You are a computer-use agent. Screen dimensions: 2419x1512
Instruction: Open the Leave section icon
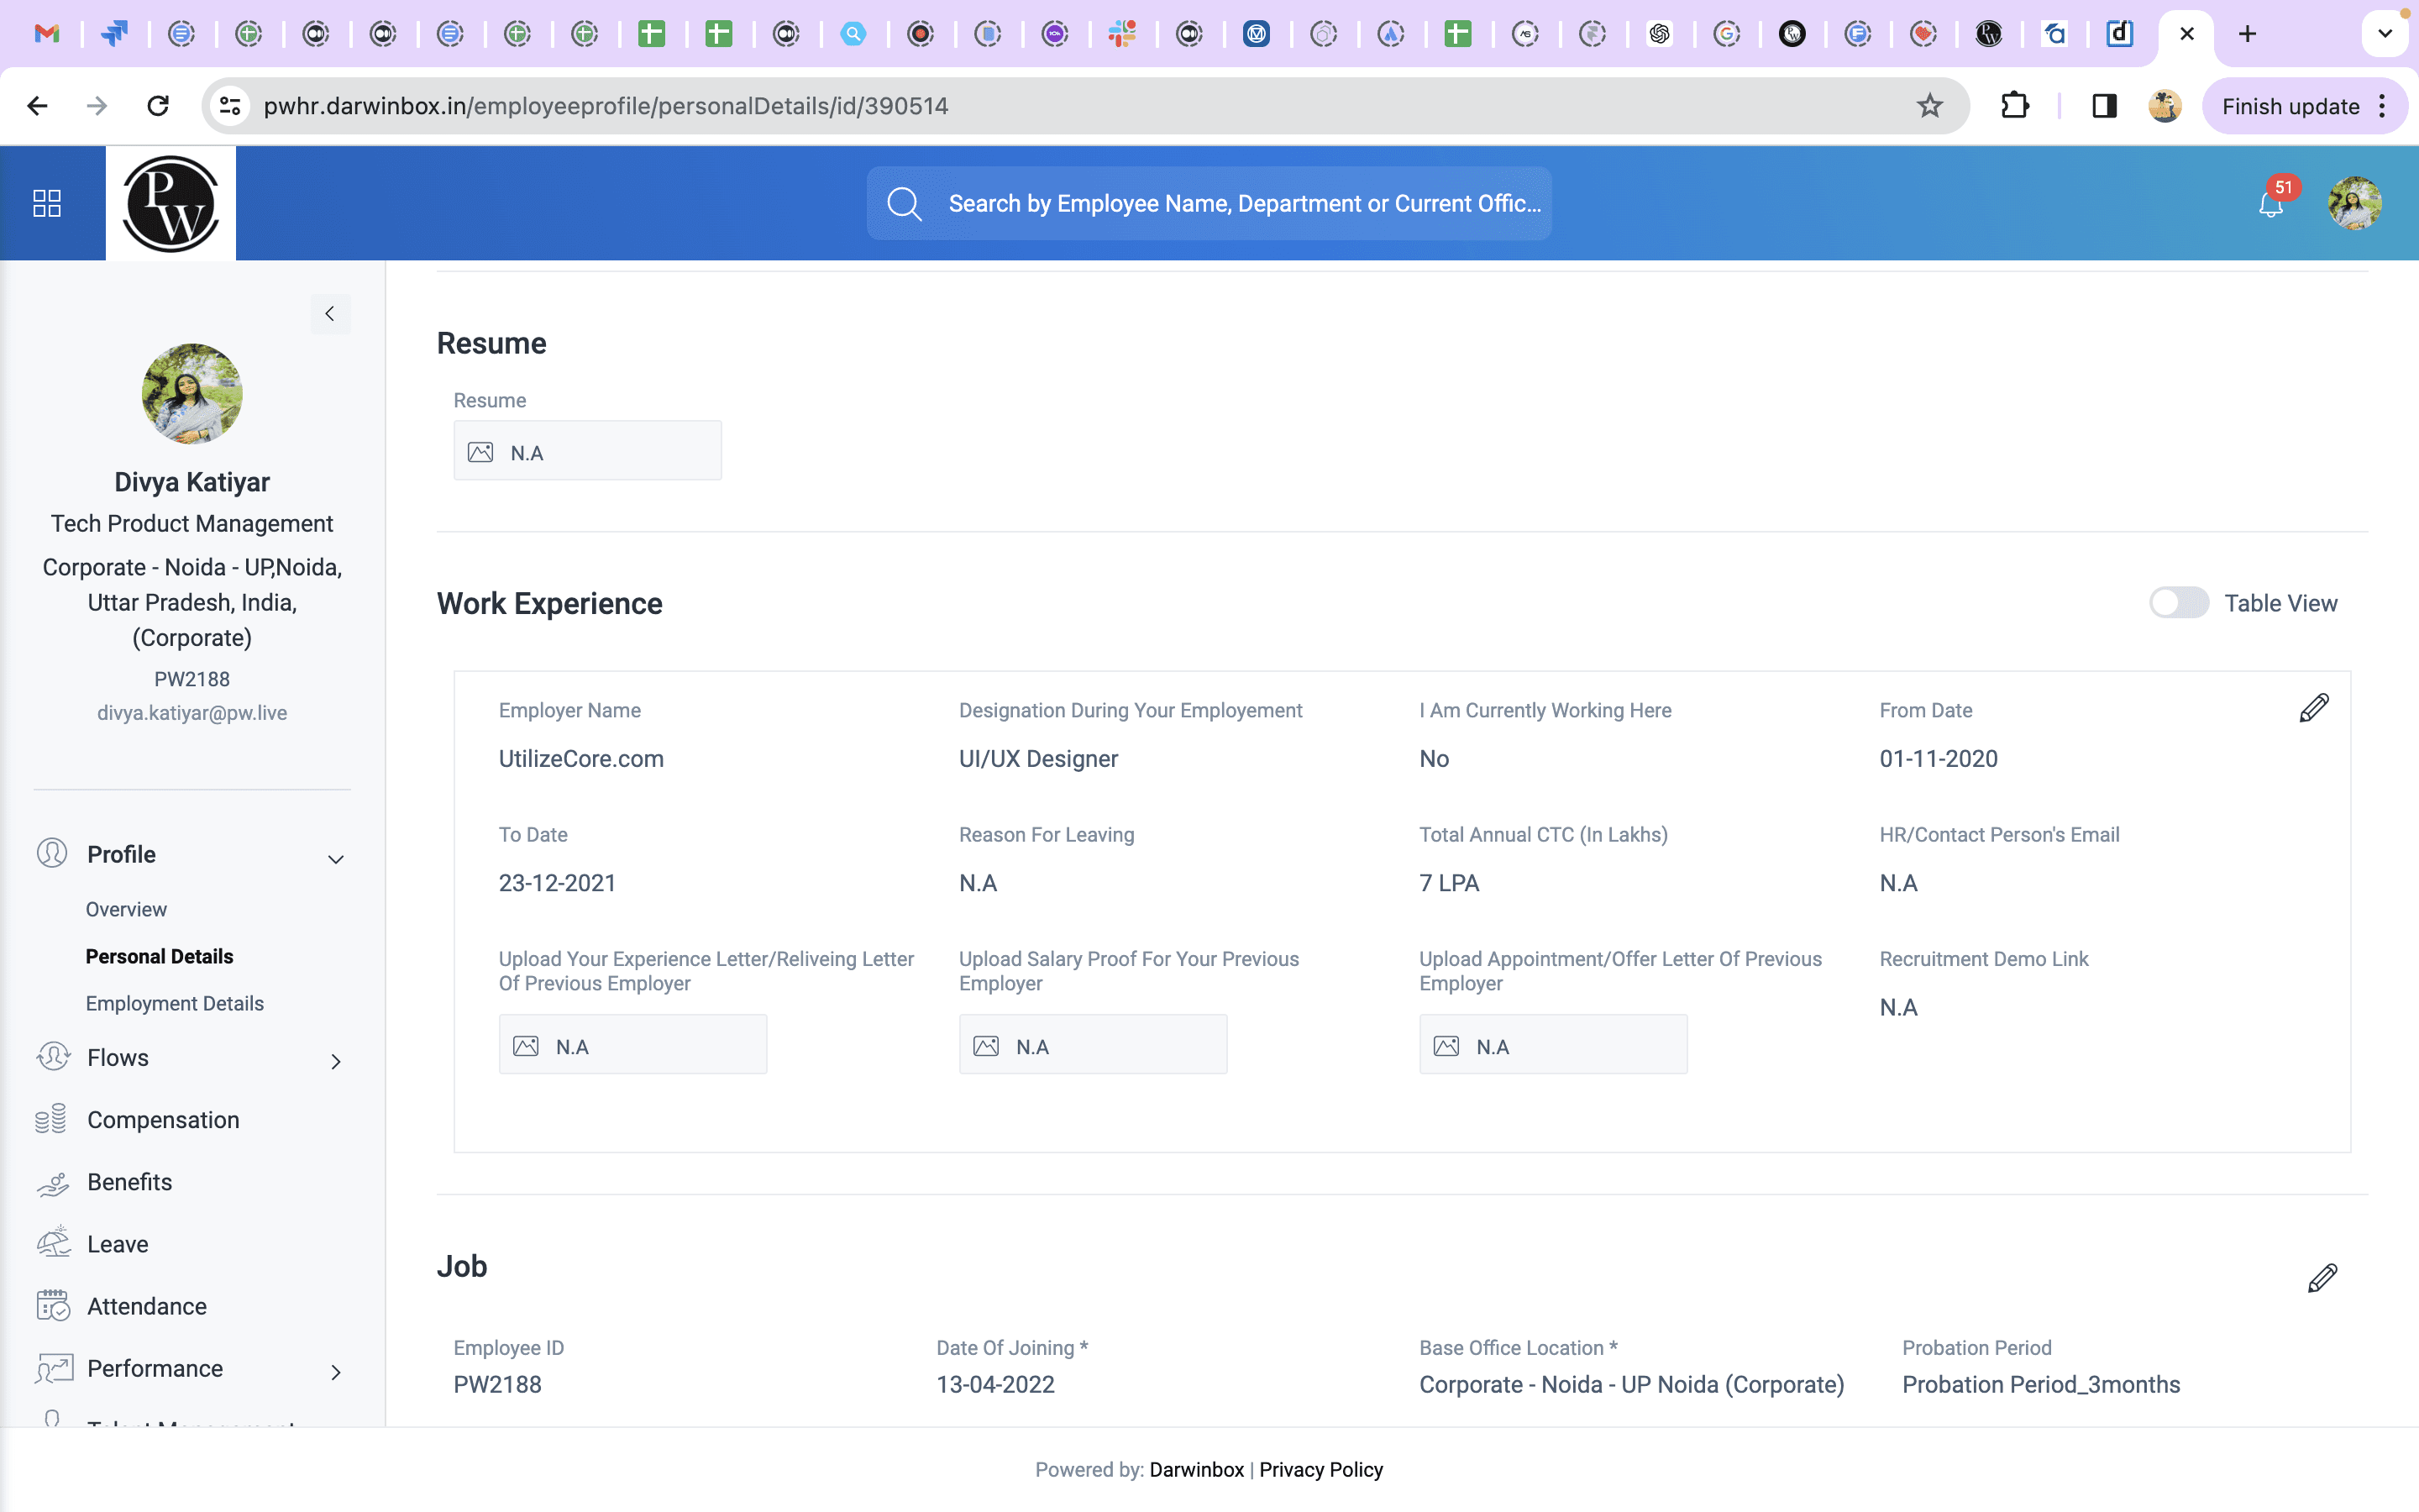(x=53, y=1243)
